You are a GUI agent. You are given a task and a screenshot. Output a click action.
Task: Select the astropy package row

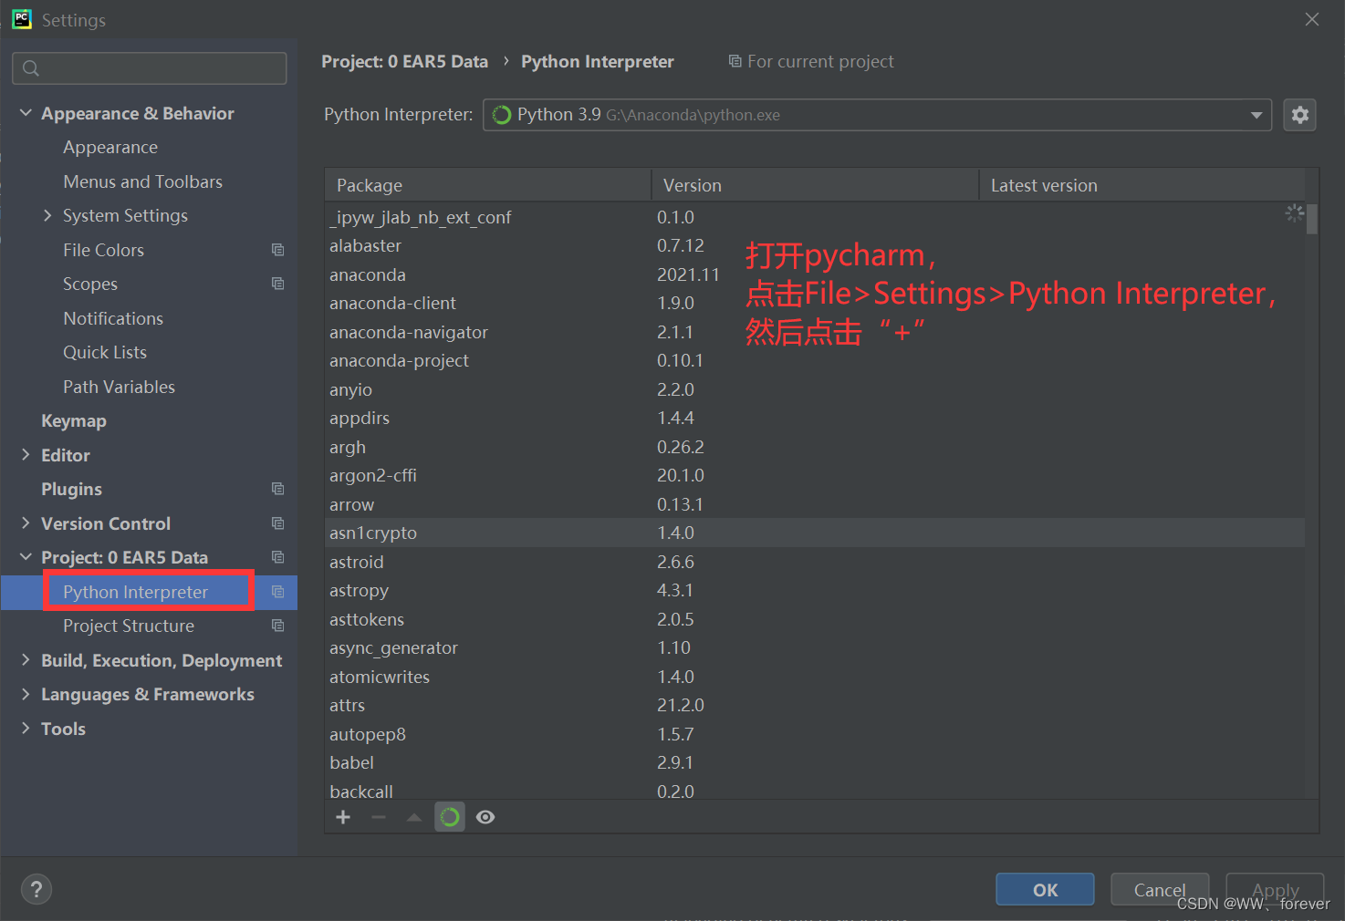tap(815, 590)
